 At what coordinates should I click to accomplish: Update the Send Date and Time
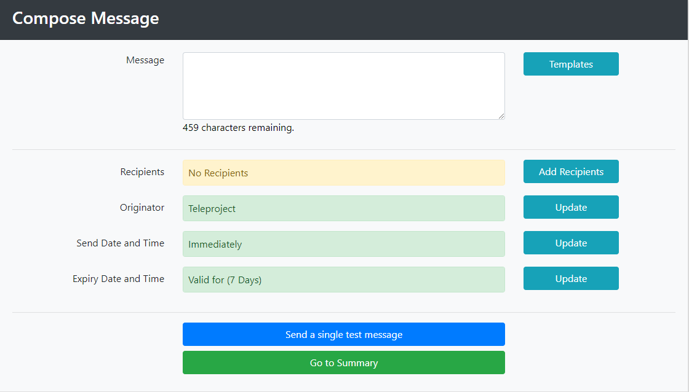click(571, 243)
